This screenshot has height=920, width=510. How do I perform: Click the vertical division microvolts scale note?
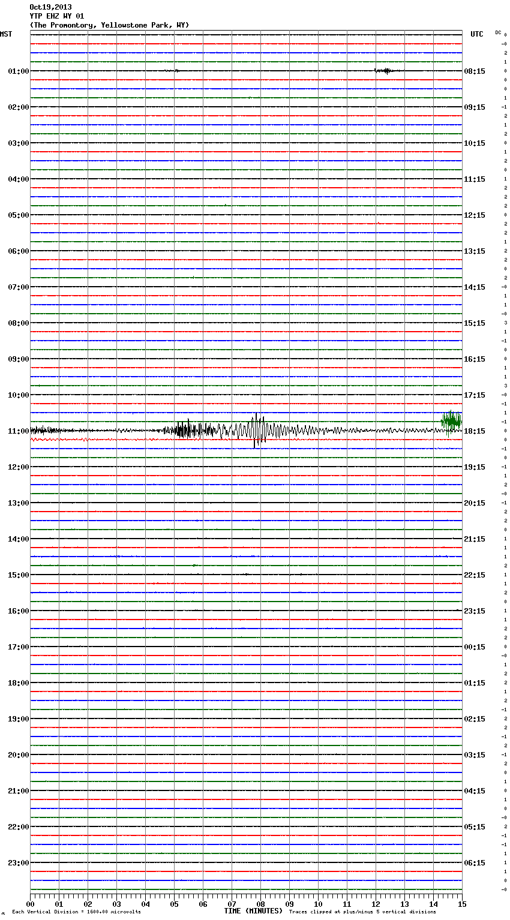(x=76, y=912)
